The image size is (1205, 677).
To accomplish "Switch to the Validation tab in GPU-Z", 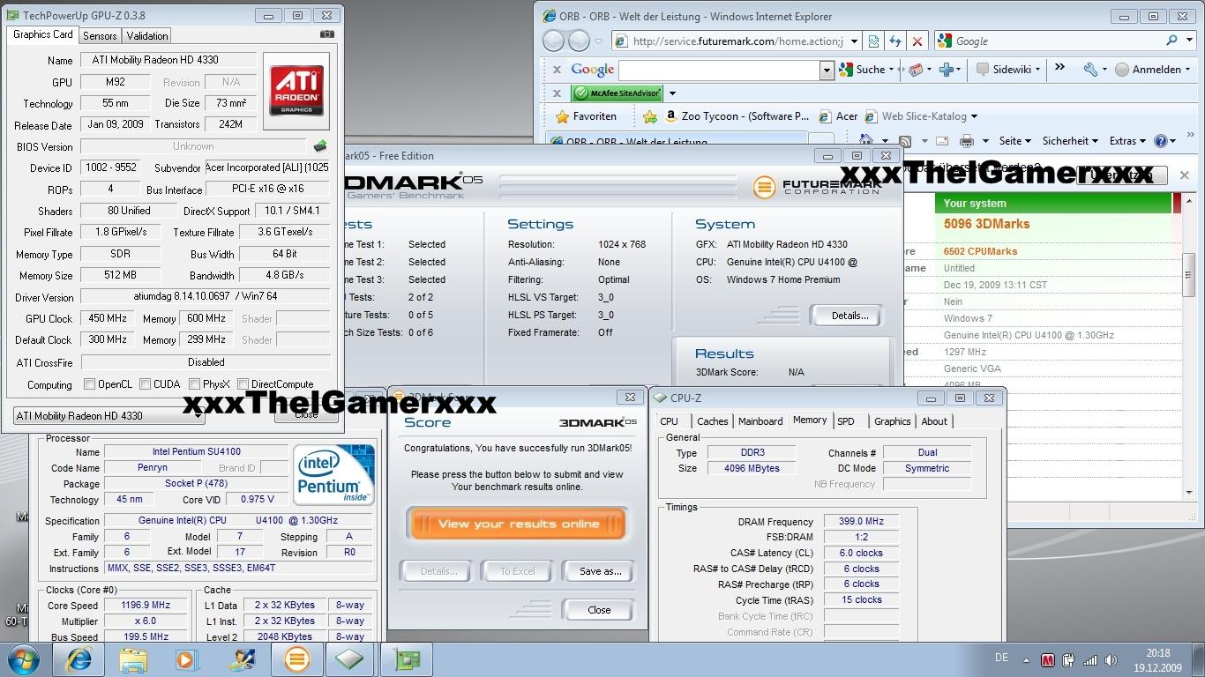I will click(x=147, y=35).
